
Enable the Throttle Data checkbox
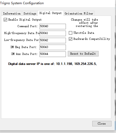click(x=70, y=33)
